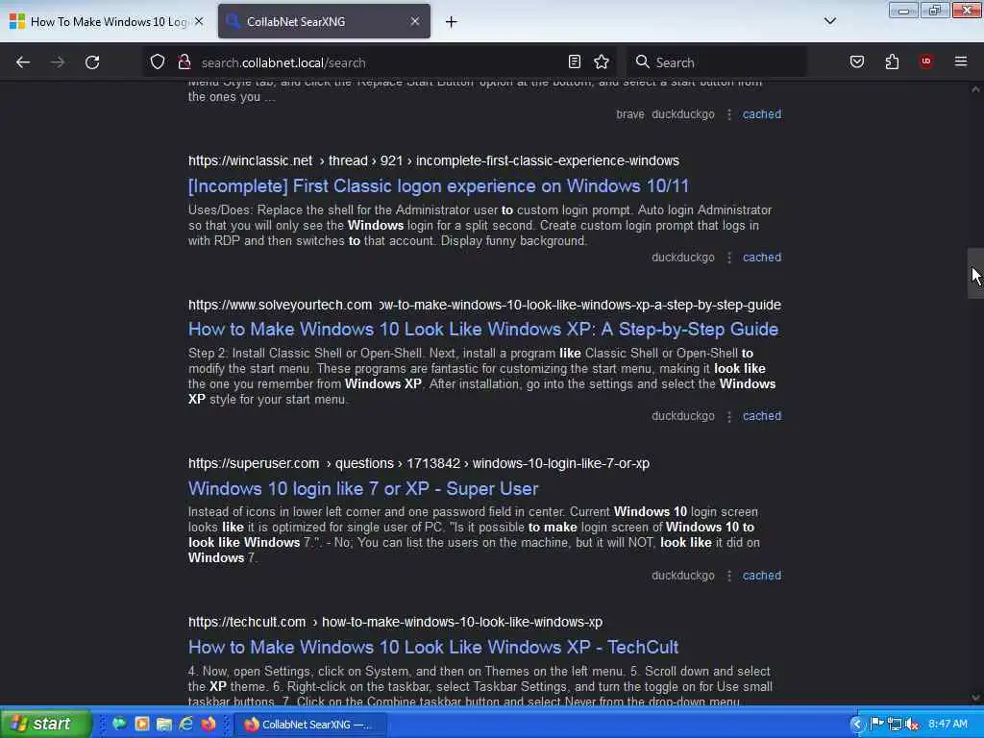The height and width of the screenshot is (738, 984).
Task: Click the winclassic.net result URL text
Action: tap(433, 160)
